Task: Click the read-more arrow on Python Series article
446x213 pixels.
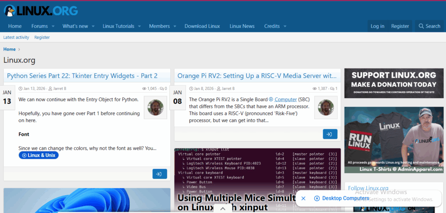Action: click(159, 174)
